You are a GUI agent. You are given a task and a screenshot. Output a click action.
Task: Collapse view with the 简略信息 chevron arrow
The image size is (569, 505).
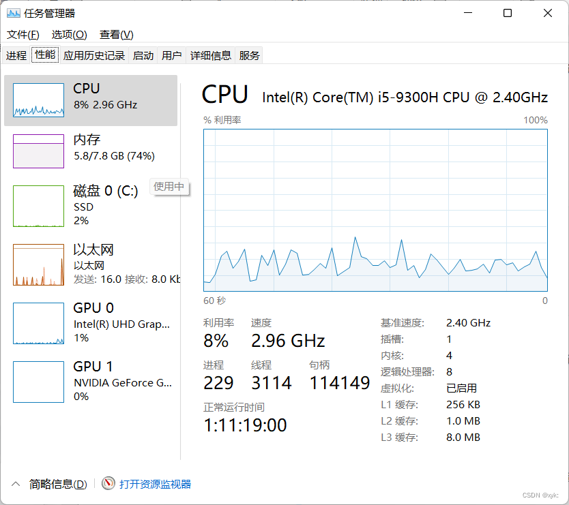click(x=16, y=484)
